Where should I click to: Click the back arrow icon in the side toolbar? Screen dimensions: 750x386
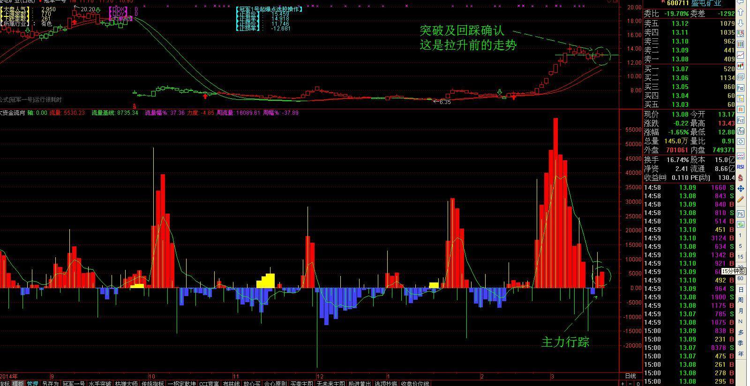click(741, 2)
